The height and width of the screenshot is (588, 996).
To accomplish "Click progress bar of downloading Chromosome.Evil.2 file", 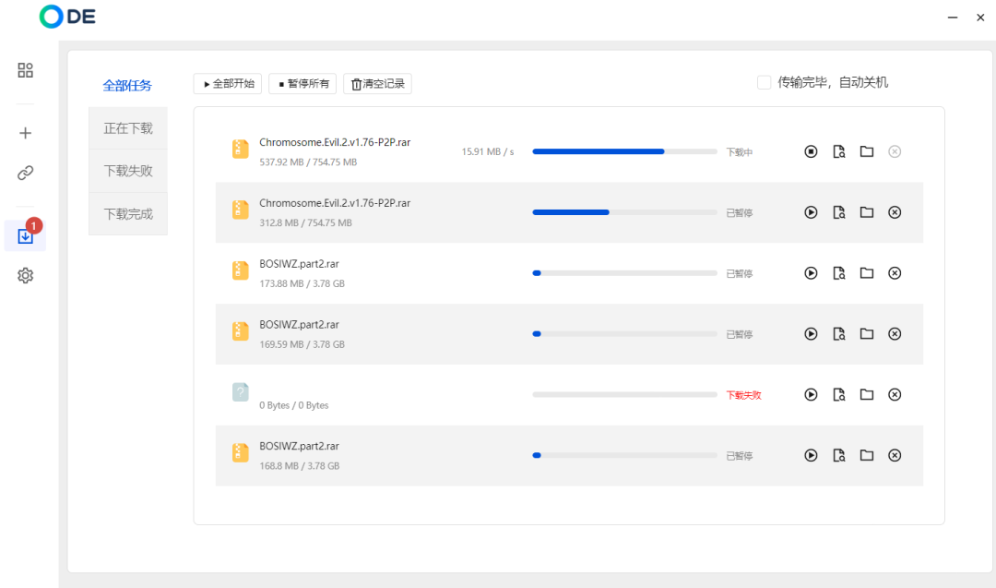I will pyautogui.click(x=624, y=151).
